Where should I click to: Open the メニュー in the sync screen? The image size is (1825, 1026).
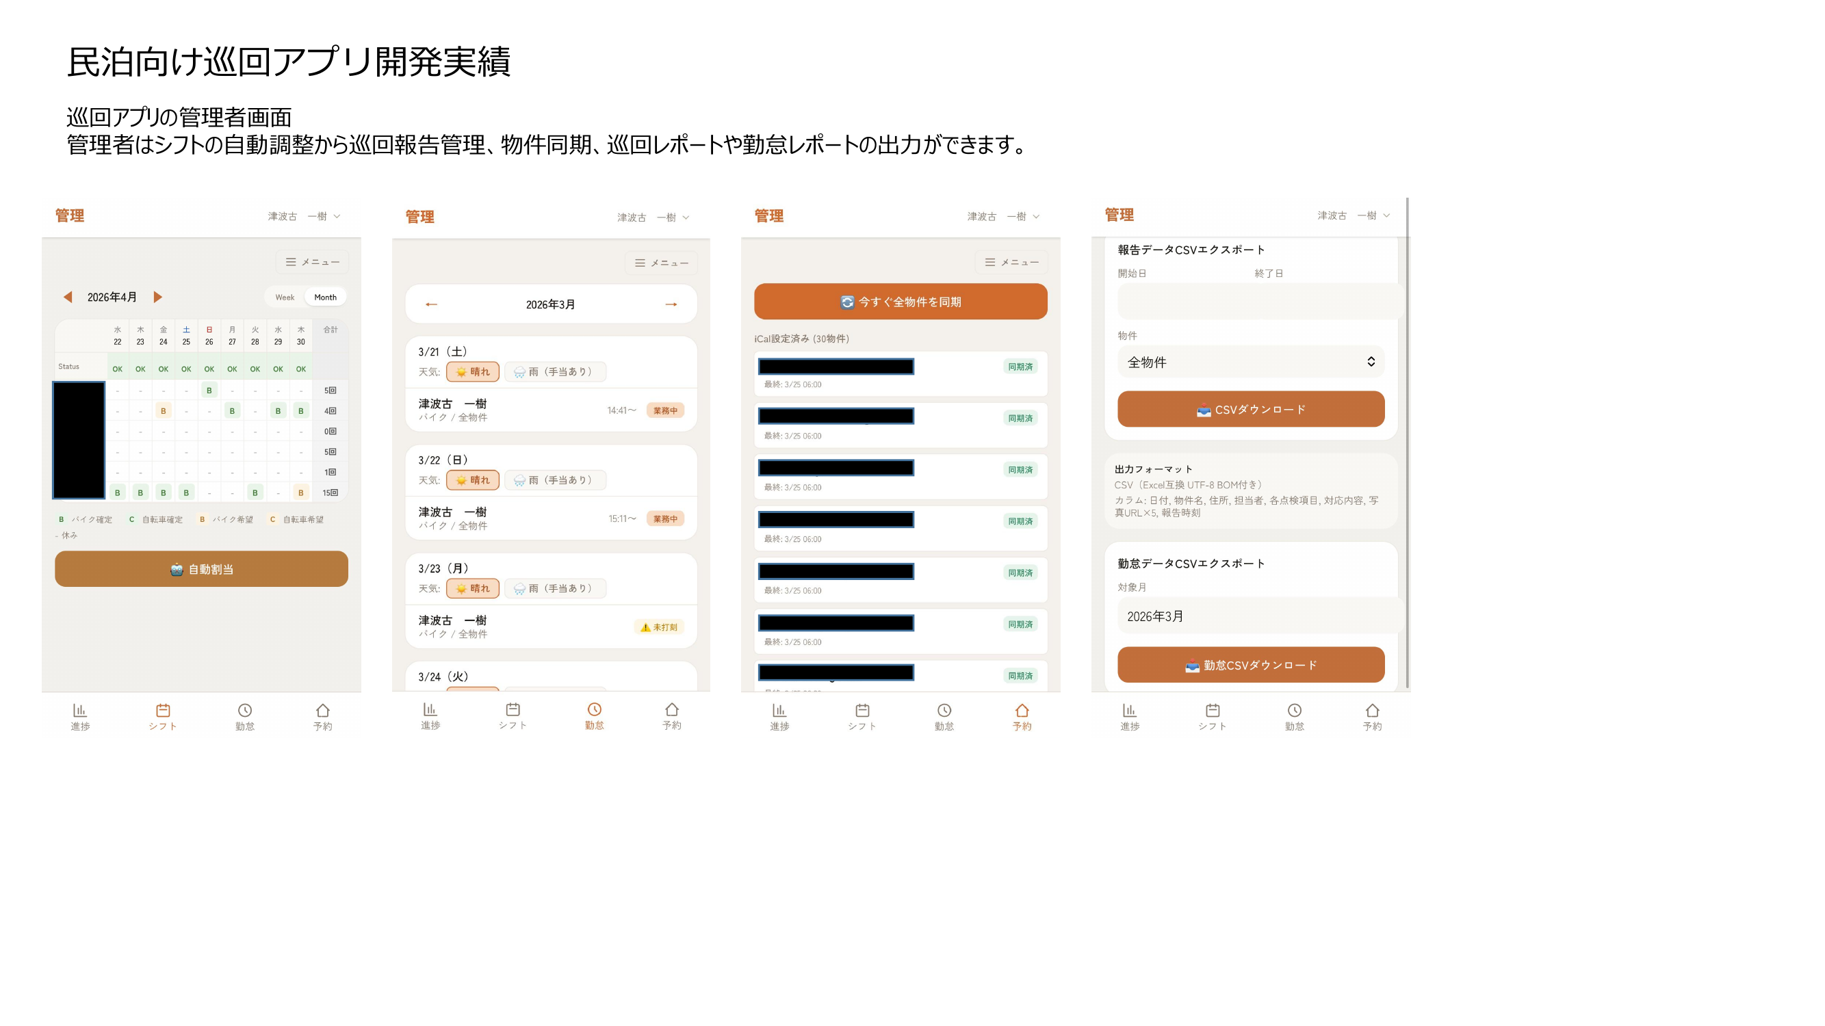coord(1011,262)
